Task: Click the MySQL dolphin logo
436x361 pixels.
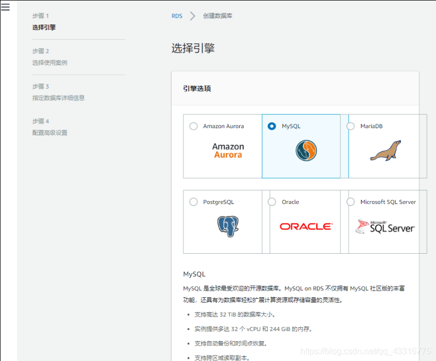Action: pos(306,151)
